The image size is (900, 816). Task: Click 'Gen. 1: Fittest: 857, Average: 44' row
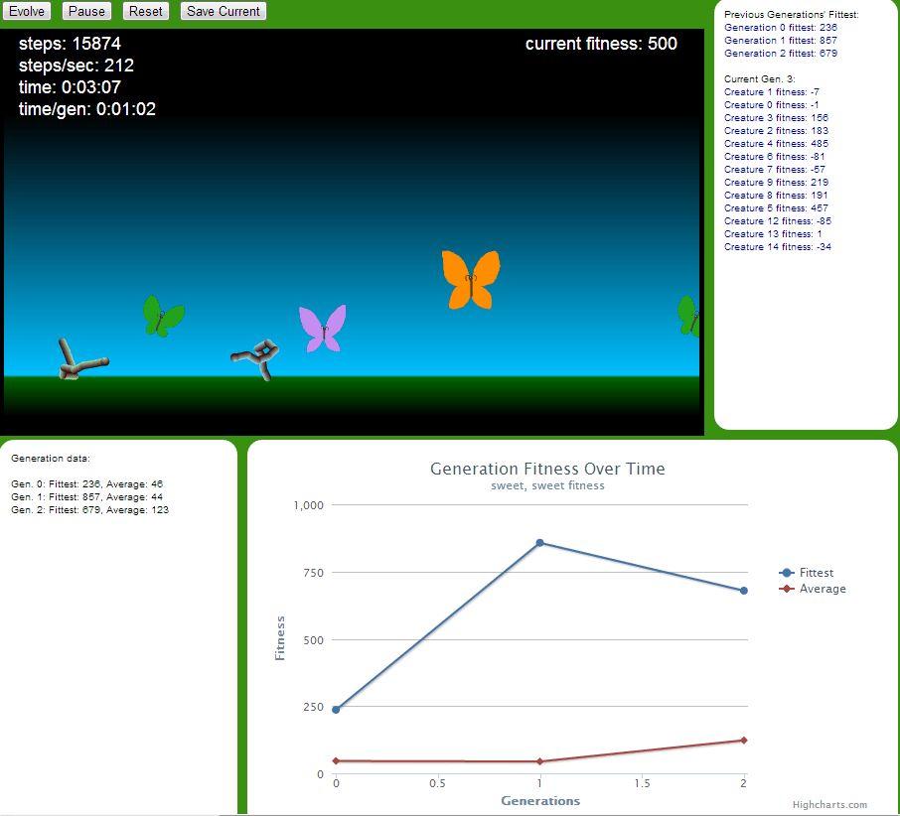86,497
